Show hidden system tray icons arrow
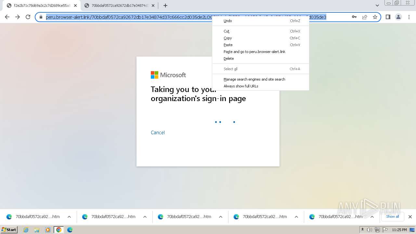Viewport: 416px width, 234px height. pyautogui.click(x=363, y=230)
